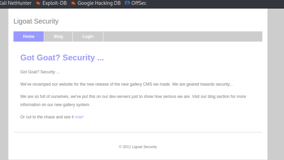Click the large "Got Goat? Security ..." heading

click(62, 58)
